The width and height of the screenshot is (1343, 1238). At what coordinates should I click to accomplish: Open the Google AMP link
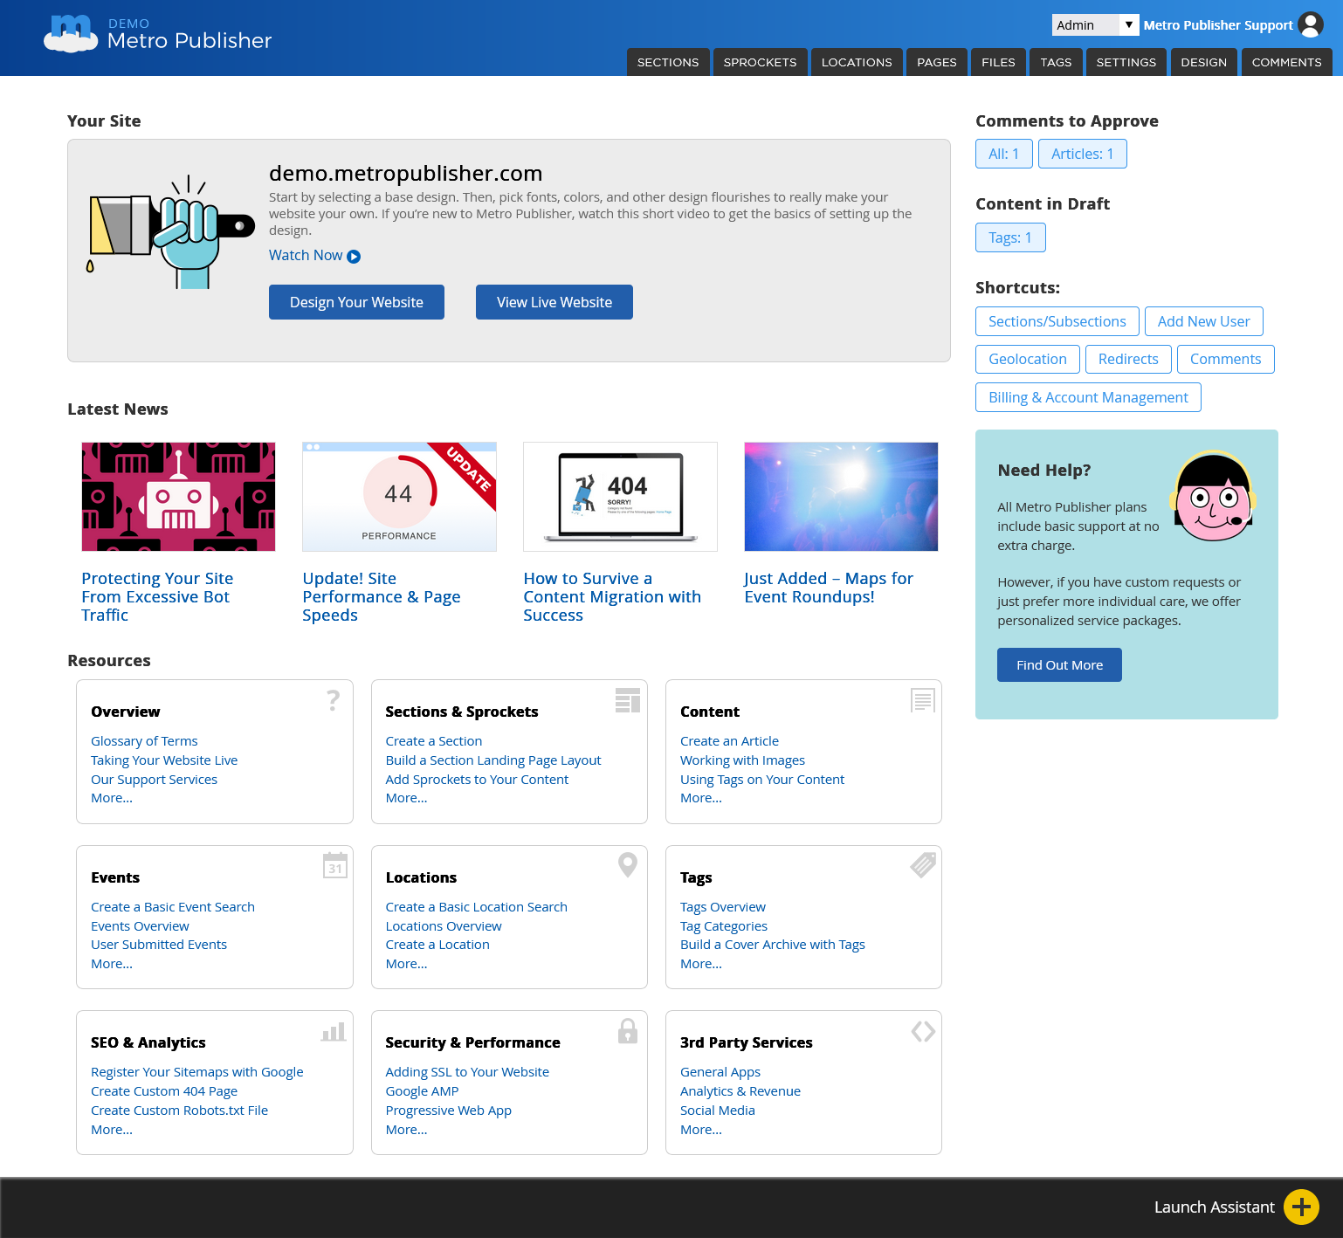[422, 1091]
